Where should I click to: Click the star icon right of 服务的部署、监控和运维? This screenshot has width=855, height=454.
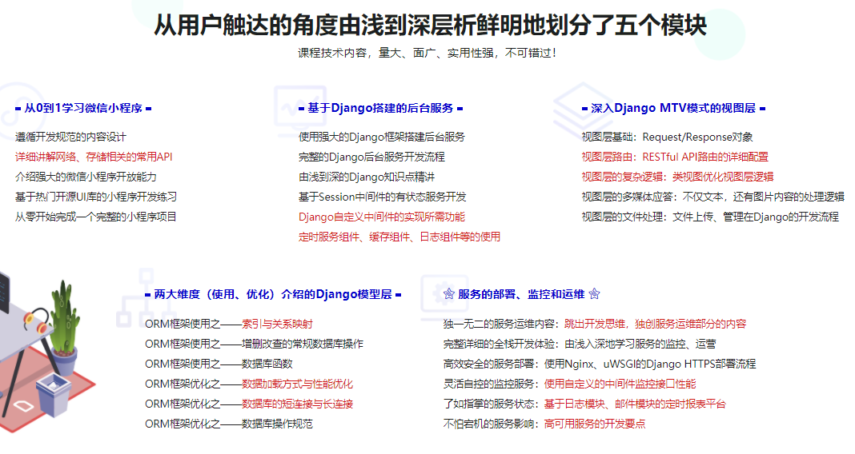[x=594, y=294]
